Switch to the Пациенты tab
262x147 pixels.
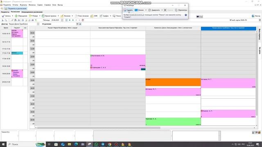5,12
